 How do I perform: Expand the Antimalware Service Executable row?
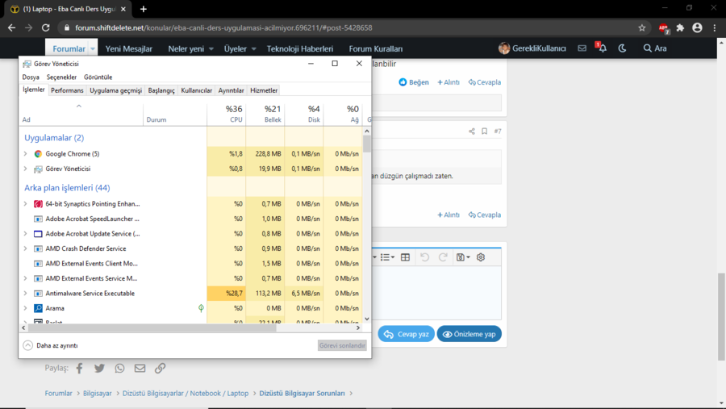click(x=25, y=294)
